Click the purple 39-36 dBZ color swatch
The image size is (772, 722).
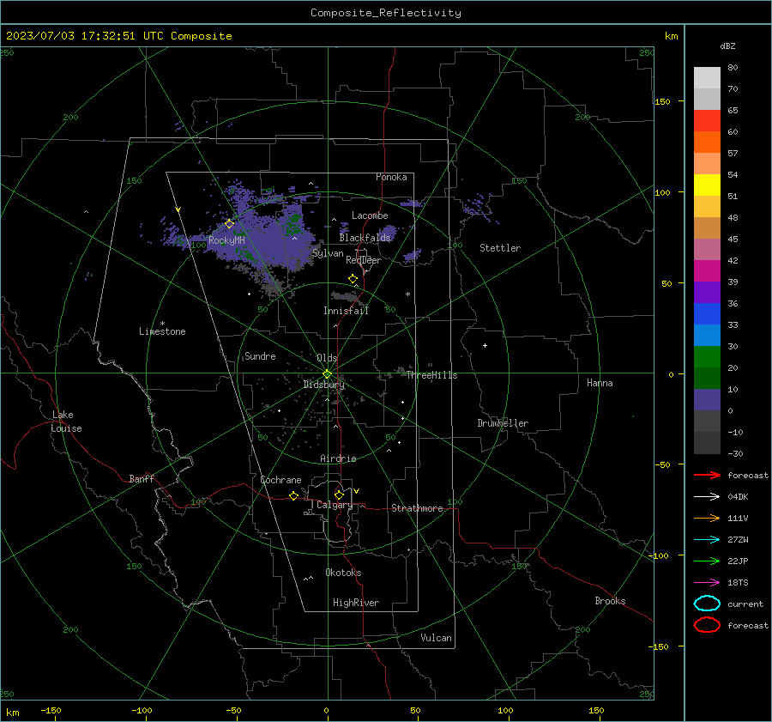(x=707, y=293)
